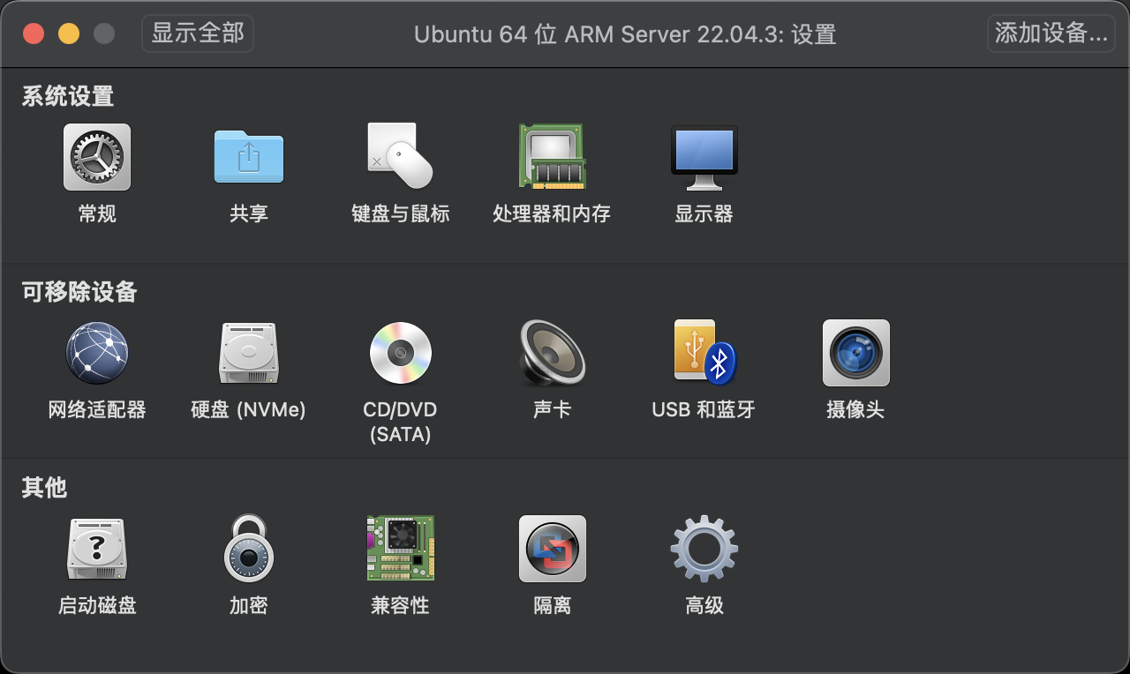
Task: Open 键盘与鼠标 keyboard and mouse settings
Action: point(400,157)
